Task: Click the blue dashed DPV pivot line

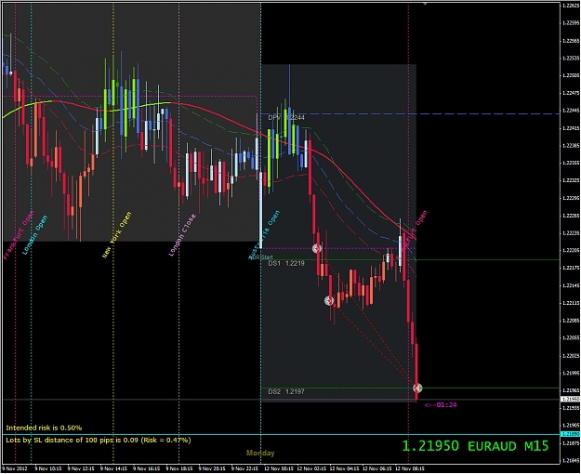Action: [410, 113]
